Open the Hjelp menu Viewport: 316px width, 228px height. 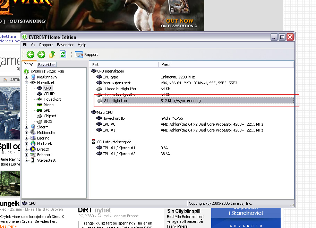tap(82, 45)
